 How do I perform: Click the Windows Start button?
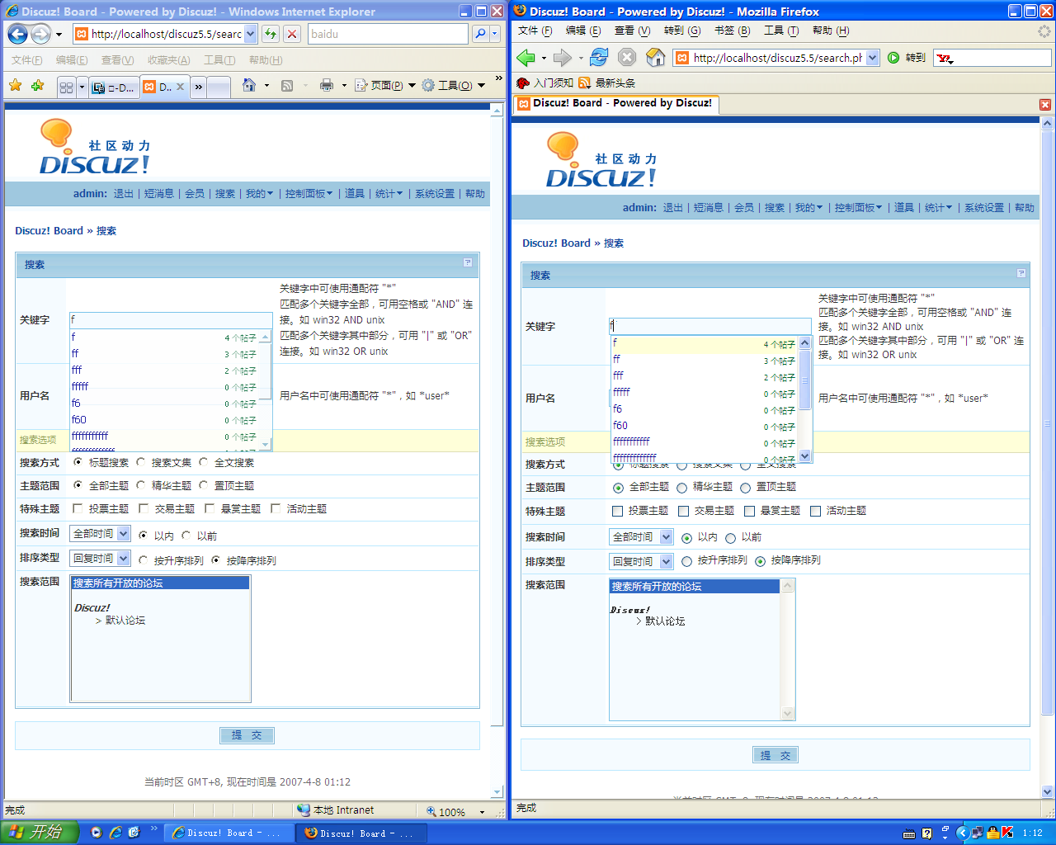(40, 832)
